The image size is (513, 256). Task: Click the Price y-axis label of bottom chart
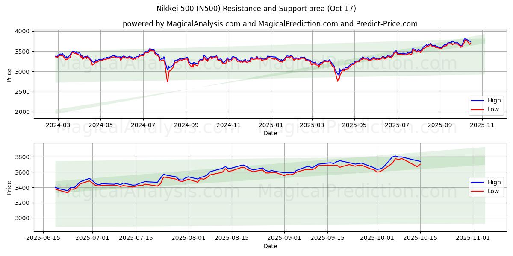tap(9, 187)
